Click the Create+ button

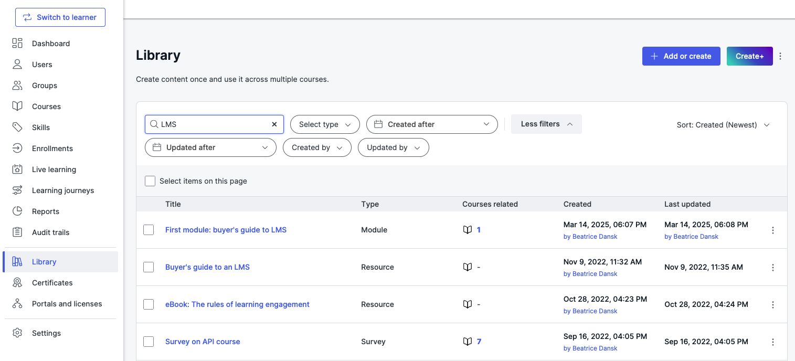click(750, 56)
